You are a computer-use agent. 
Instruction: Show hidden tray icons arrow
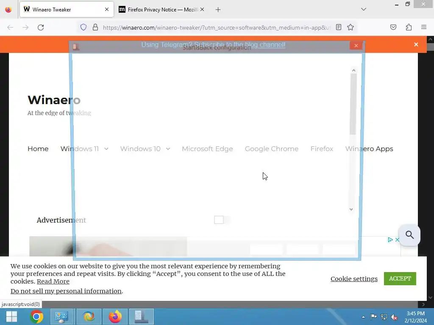(x=363, y=317)
